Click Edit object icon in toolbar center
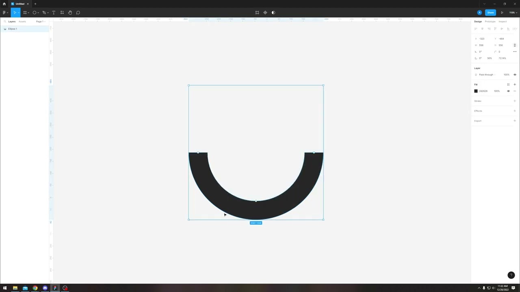 click(257, 13)
